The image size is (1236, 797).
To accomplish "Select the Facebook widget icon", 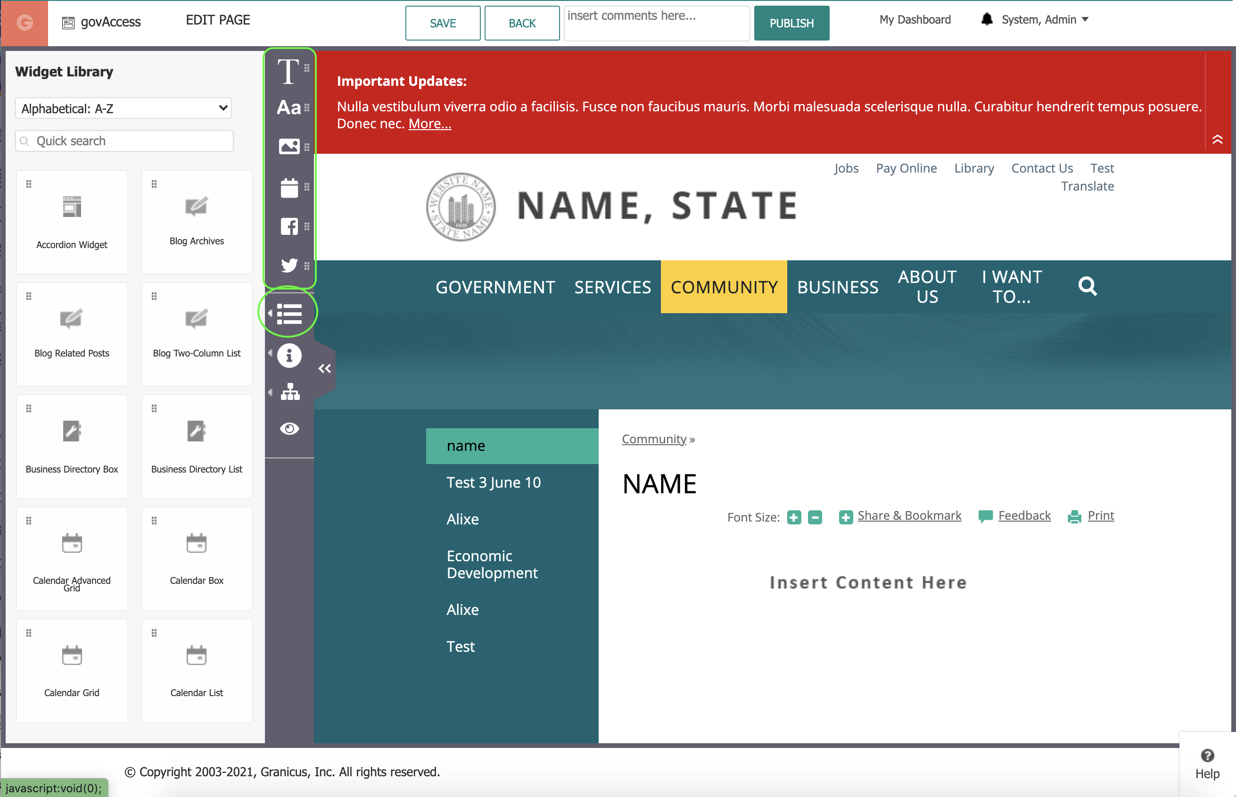I will (x=289, y=227).
